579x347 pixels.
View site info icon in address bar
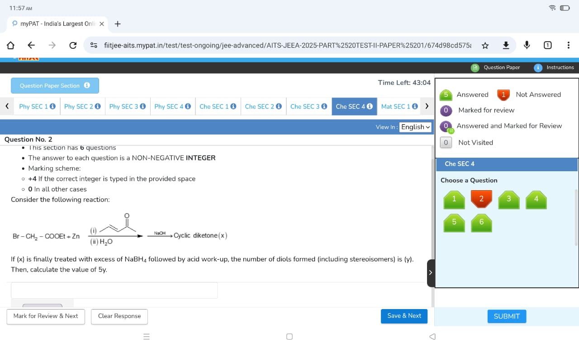coord(94,45)
